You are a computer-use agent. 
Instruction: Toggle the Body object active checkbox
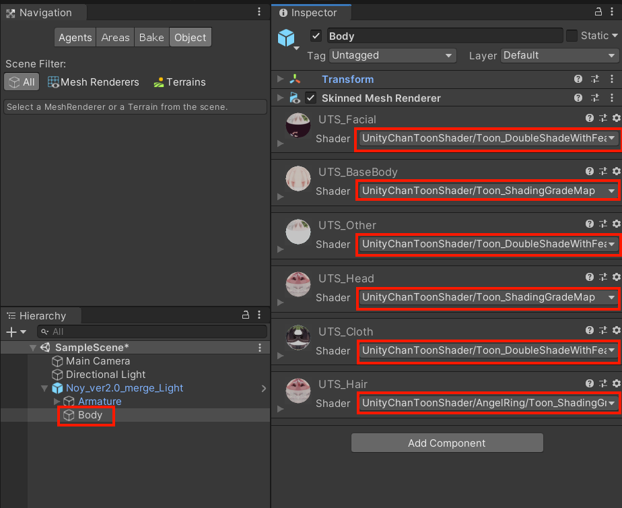pos(316,36)
